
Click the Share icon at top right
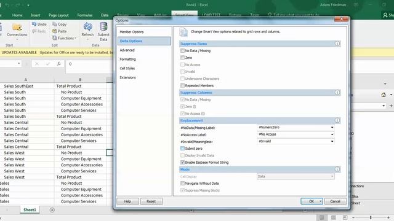pyautogui.click(x=385, y=15)
